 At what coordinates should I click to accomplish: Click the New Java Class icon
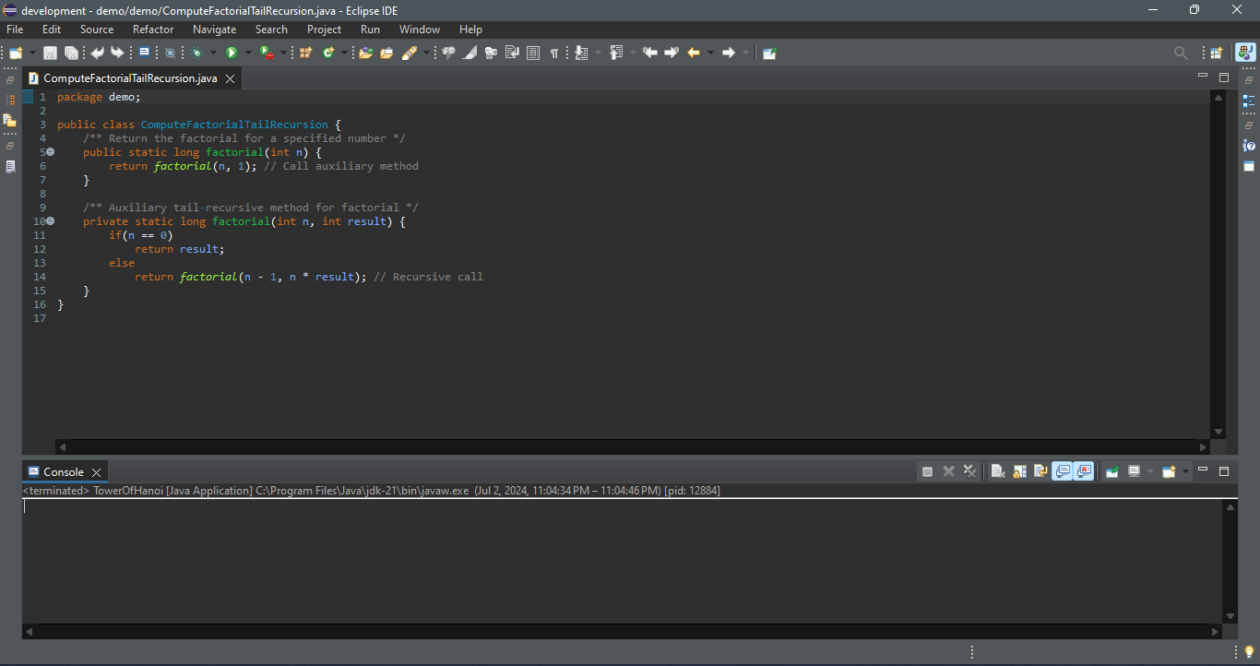tap(327, 54)
